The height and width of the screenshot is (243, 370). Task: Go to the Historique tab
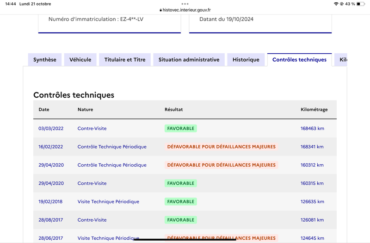[246, 60]
